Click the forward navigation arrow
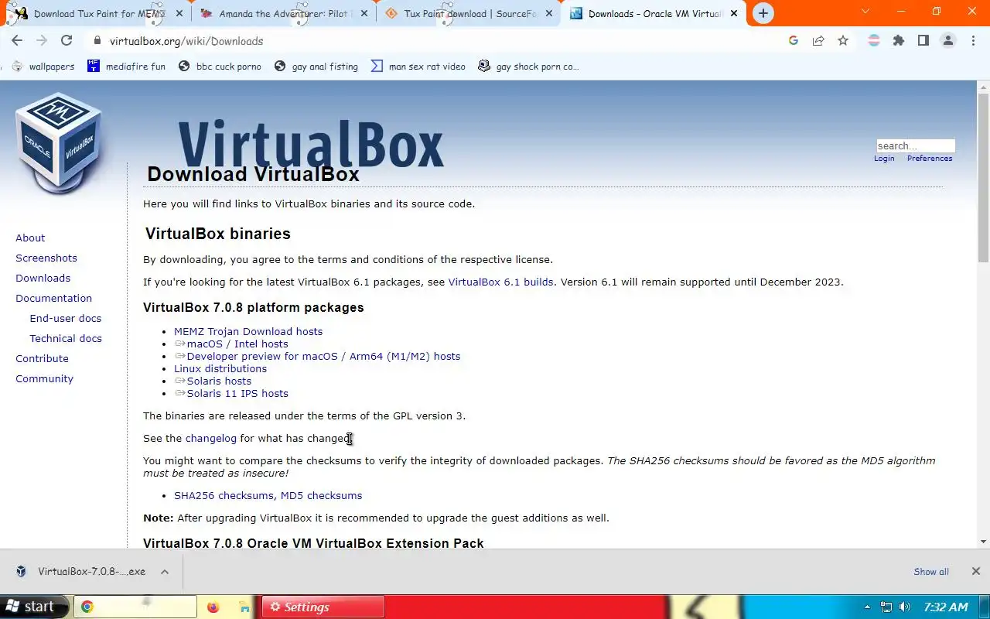This screenshot has width=990, height=619. coord(42,41)
